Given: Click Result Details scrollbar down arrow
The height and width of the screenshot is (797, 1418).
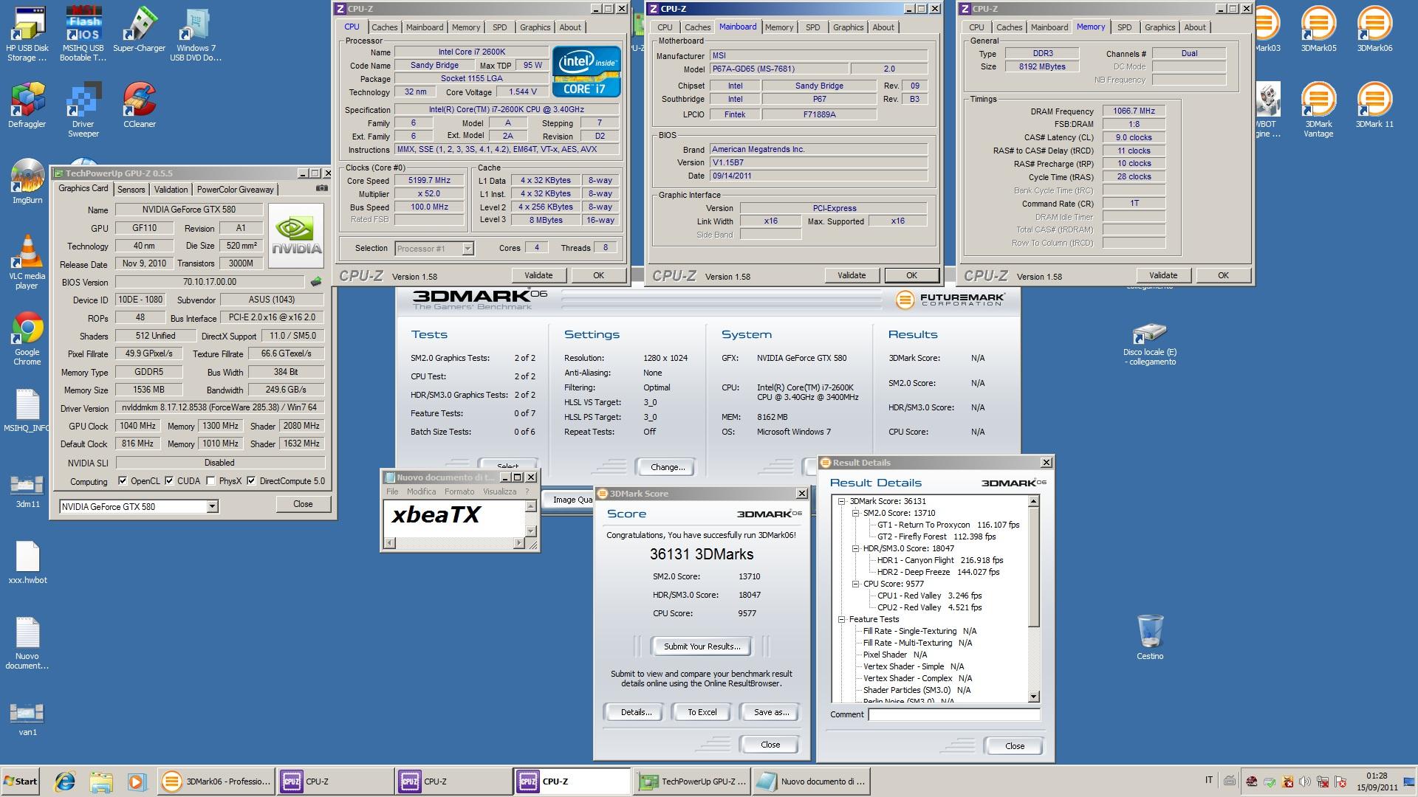Looking at the screenshot, I should pos(1033,696).
